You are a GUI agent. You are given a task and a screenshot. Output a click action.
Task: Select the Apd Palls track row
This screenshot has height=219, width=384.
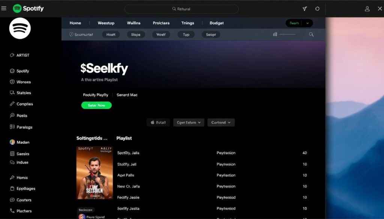click(212, 175)
